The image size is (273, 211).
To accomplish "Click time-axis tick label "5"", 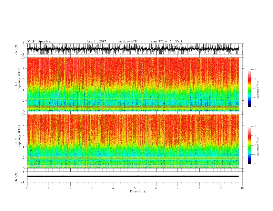I will [135, 188].
